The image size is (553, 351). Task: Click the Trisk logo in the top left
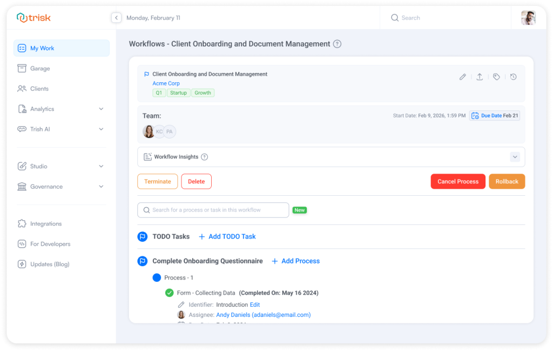tap(33, 17)
